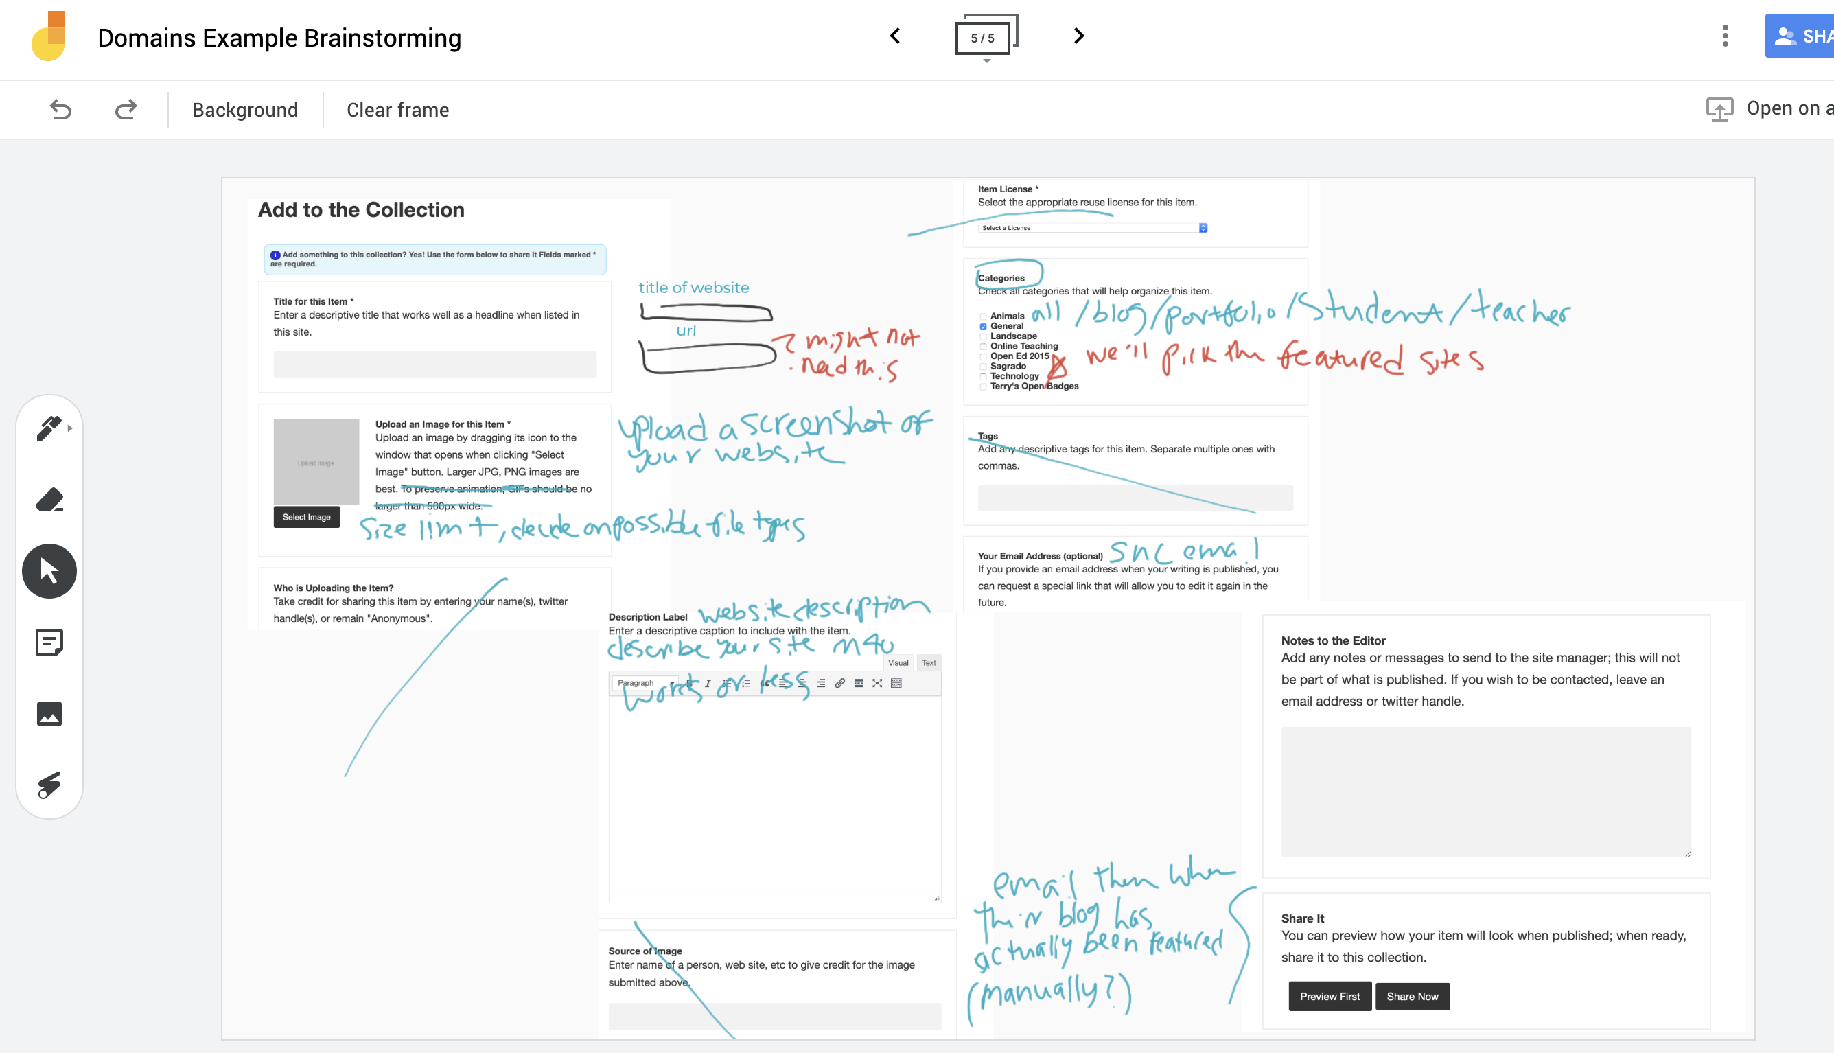This screenshot has width=1834, height=1053.
Task: Click Clear frame
Action: click(397, 110)
